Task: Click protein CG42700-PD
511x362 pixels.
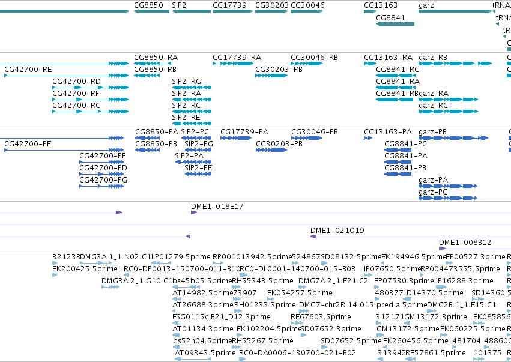Action: (101, 174)
